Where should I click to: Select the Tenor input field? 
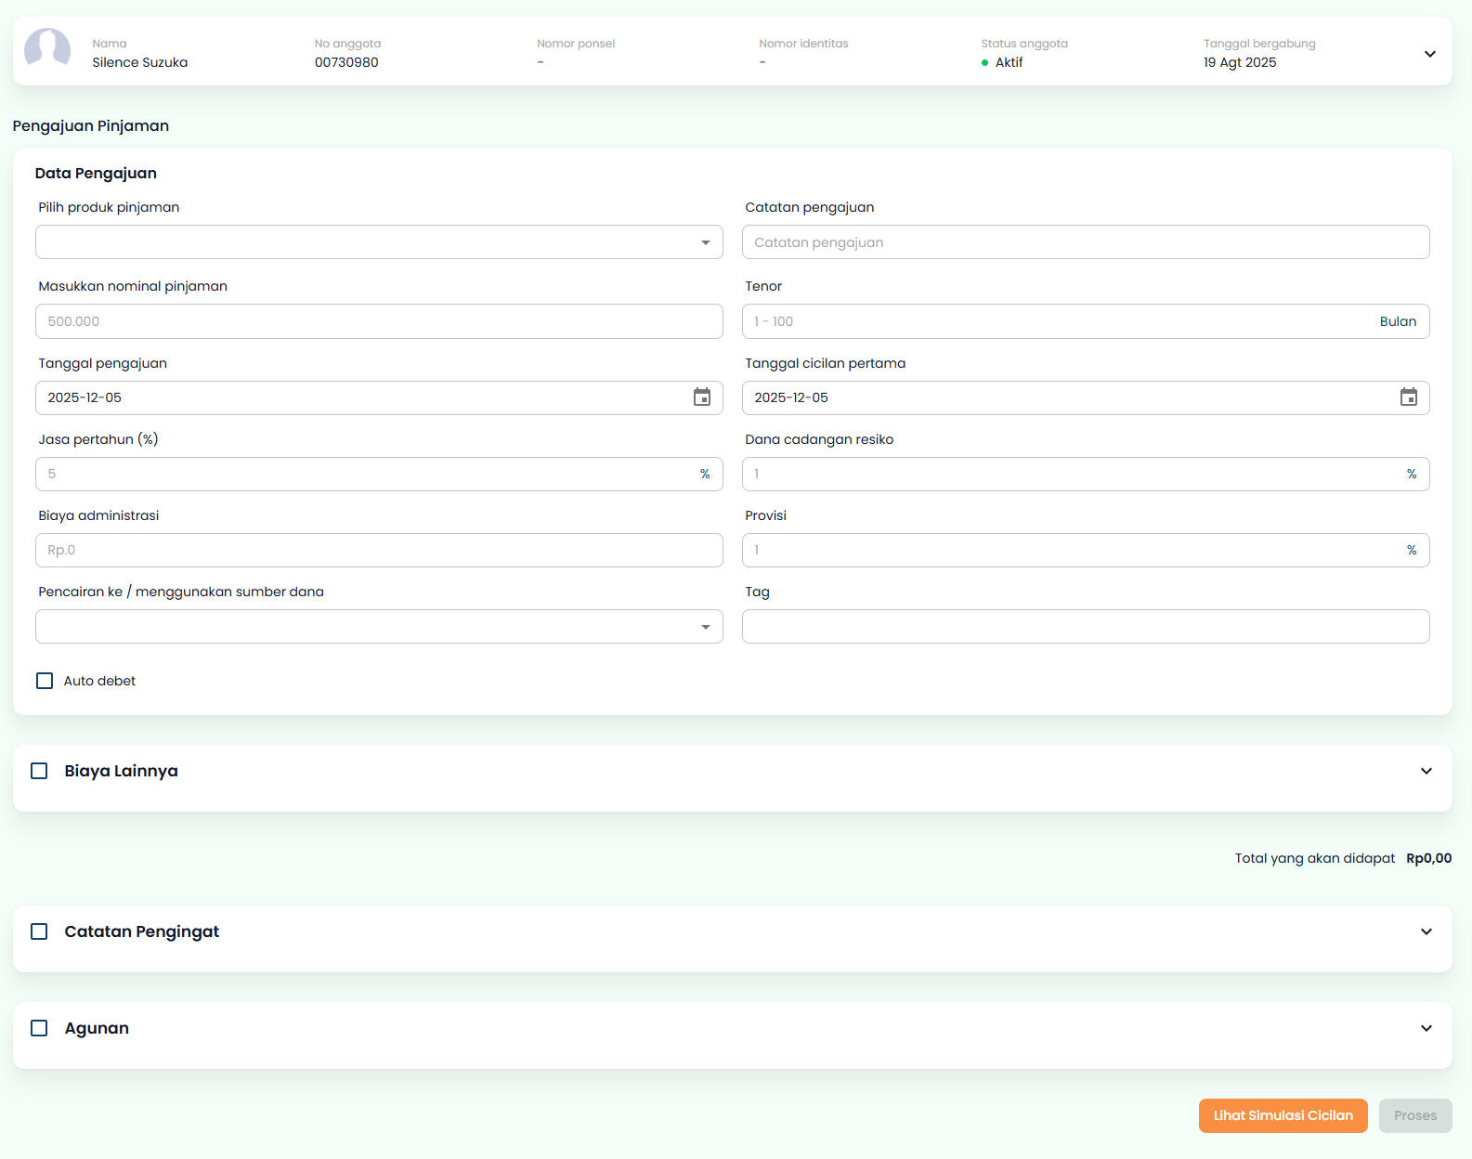click(x=1059, y=321)
